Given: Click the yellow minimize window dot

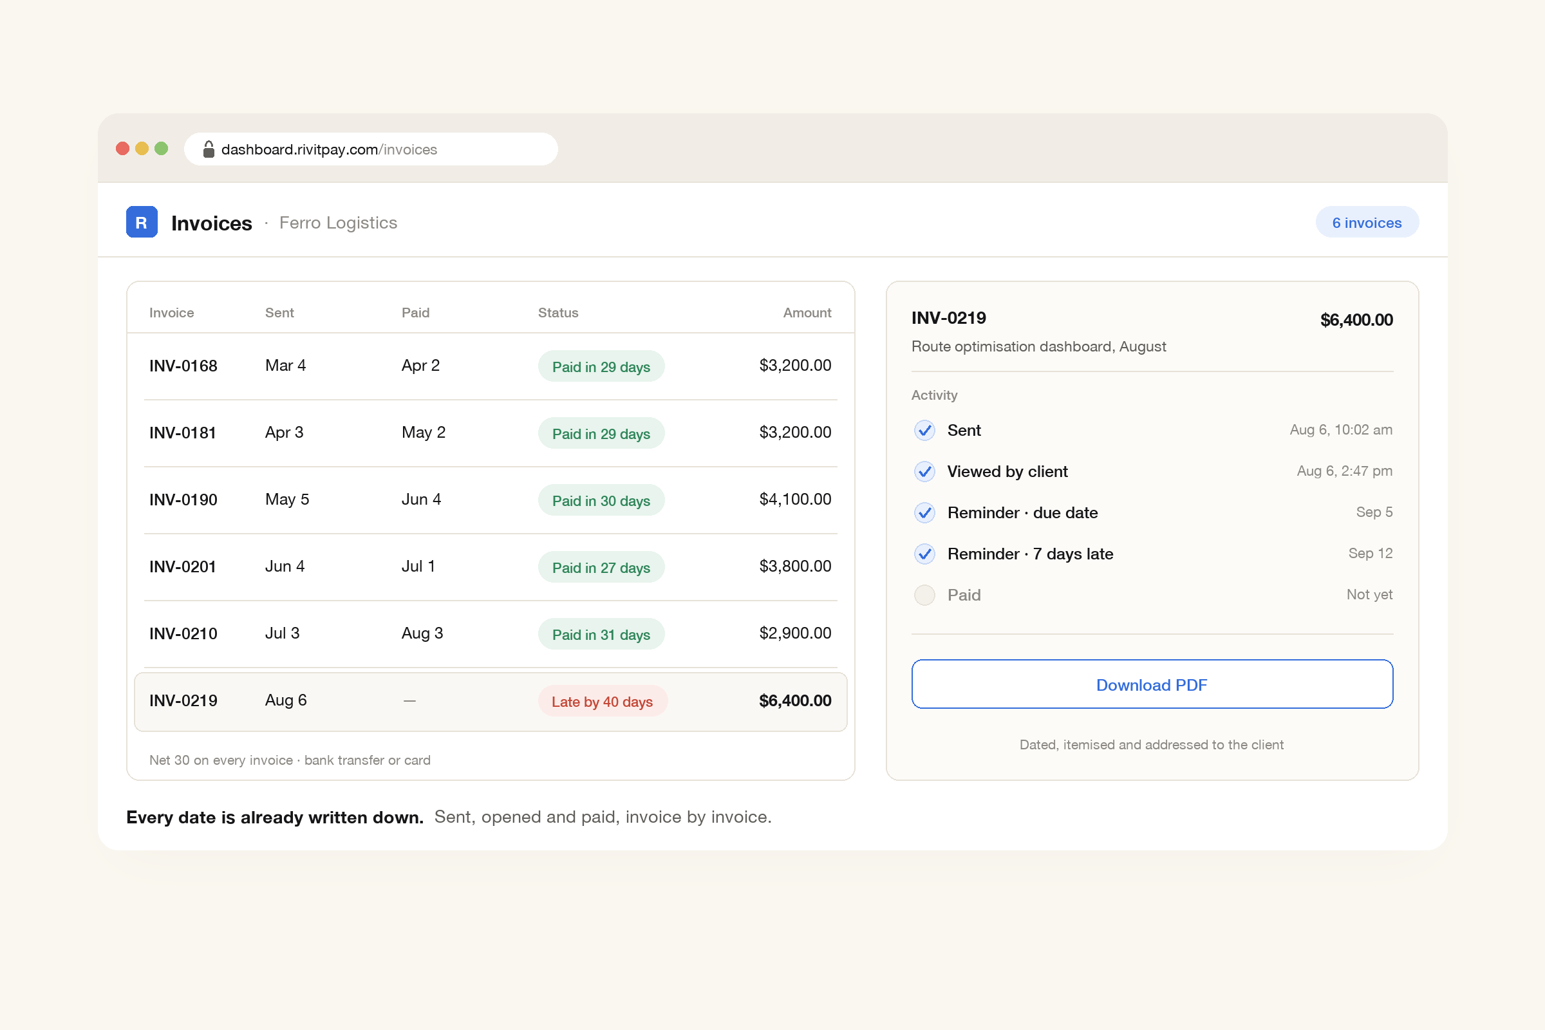Looking at the screenshot, I should tap(142, 149).
